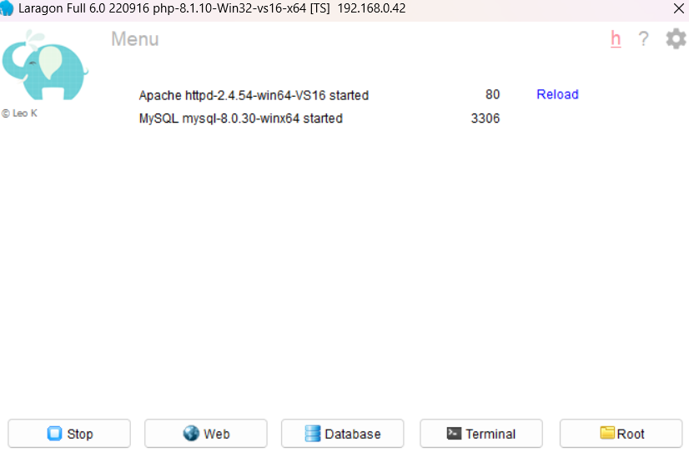Click 'Apache httpd-2.4.54-win64-VS16 started' text
This screenshot has width=689, height=458.
[x=254, y=95]
